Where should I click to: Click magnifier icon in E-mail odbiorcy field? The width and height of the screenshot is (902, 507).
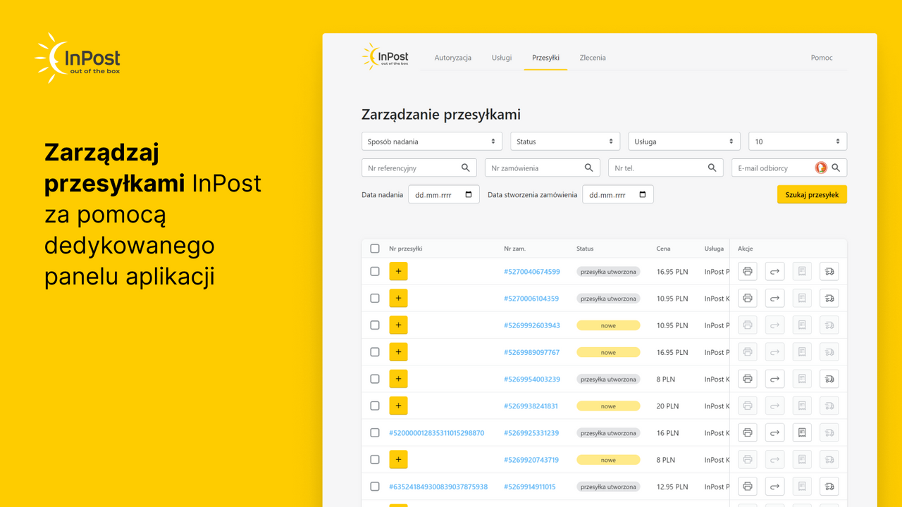click(836, 168)
